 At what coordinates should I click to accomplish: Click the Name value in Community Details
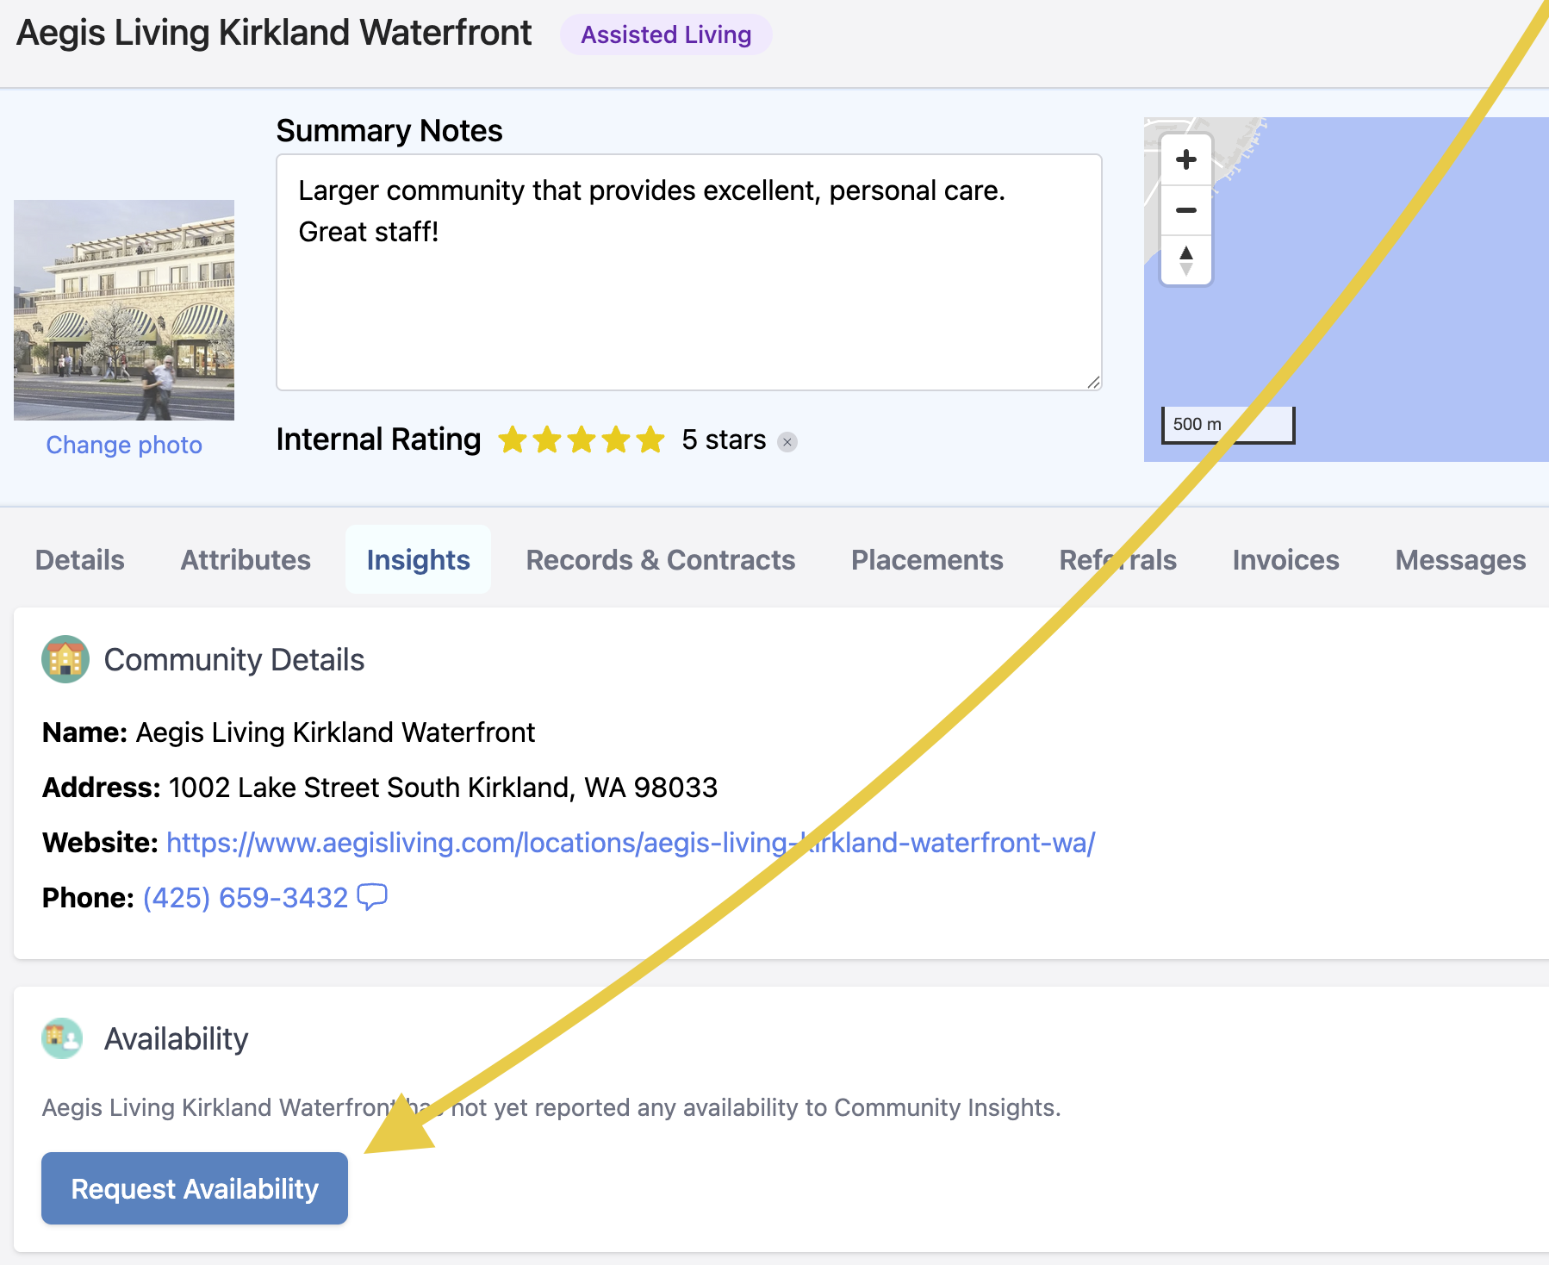[335, 732]
